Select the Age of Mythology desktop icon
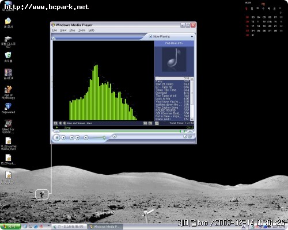288x230 pixels. (x=8, y=93)
